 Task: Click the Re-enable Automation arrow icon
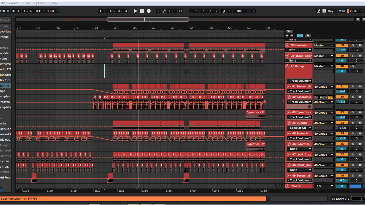(170, 11)
